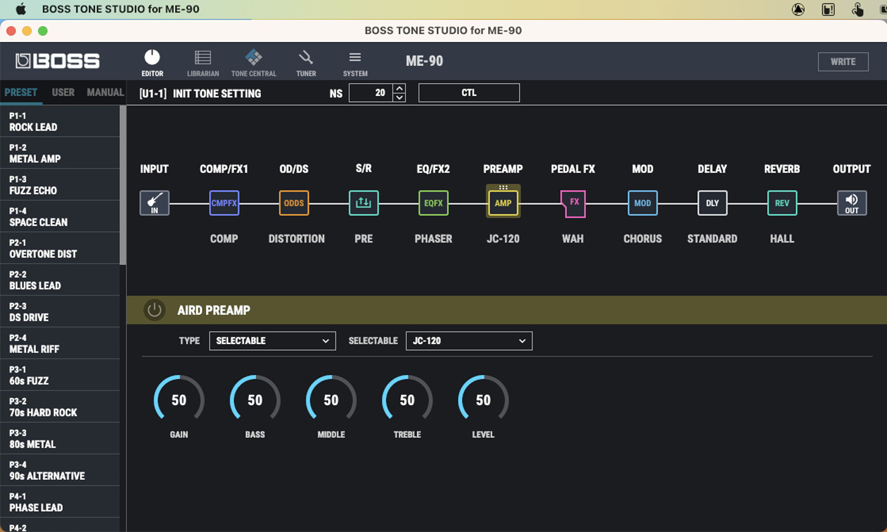Click the first menu bar status icon

[x=798, y=9]
